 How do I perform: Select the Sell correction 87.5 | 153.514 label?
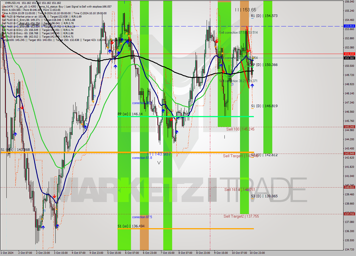point(238,32)
